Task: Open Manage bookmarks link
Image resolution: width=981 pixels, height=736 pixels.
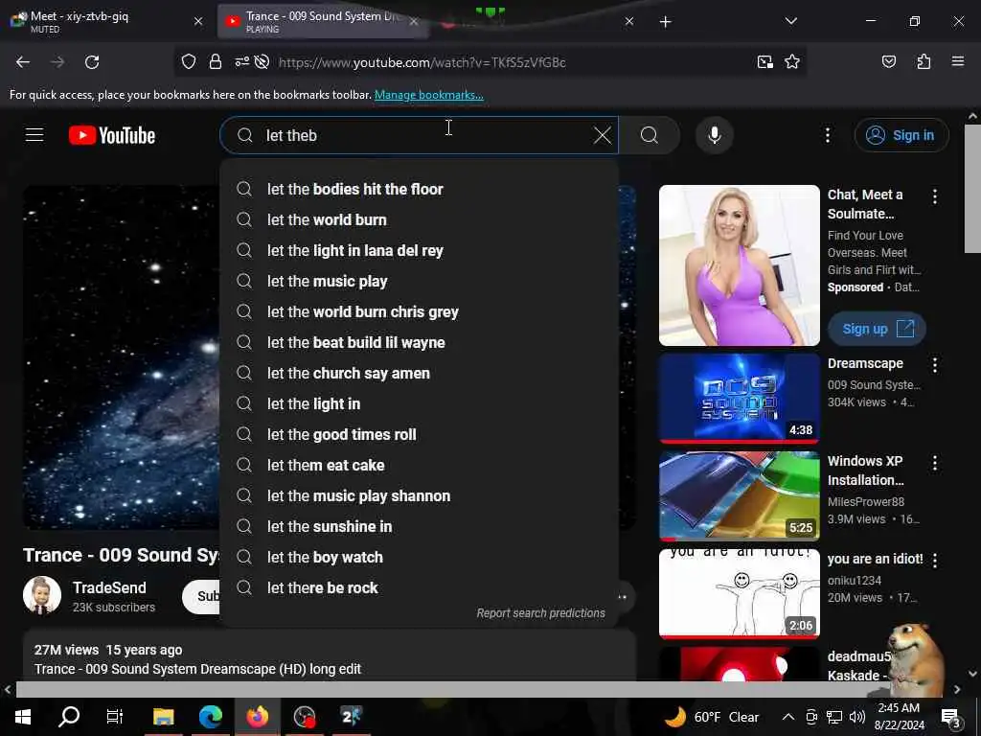Action: point(428,95)
